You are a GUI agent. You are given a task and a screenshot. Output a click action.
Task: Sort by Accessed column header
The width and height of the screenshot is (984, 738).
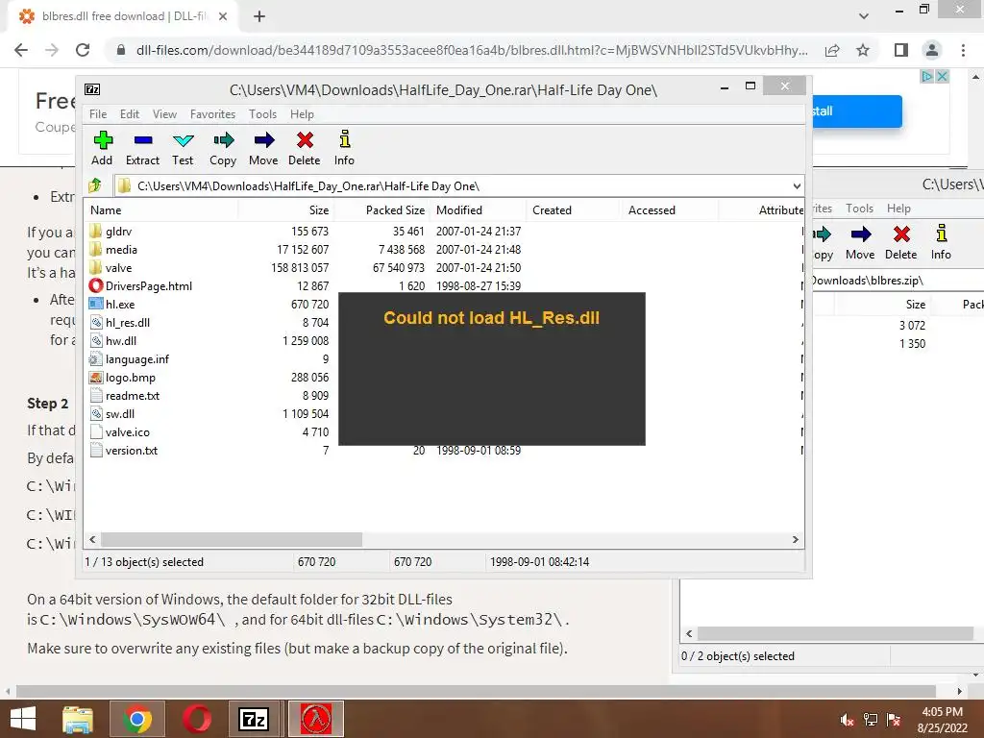click(x=670, y=210)
